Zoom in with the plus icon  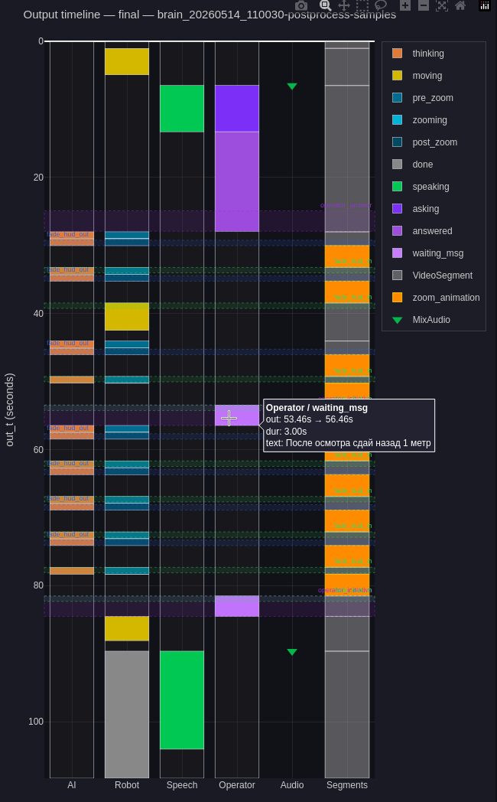coord(405,5)
